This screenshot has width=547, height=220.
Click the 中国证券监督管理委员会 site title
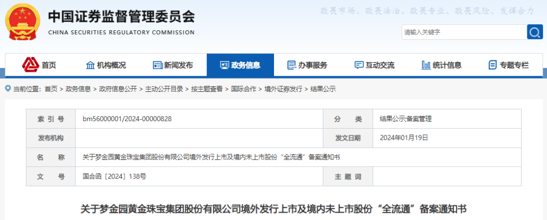pyautogui.click(x=121, y=16)
